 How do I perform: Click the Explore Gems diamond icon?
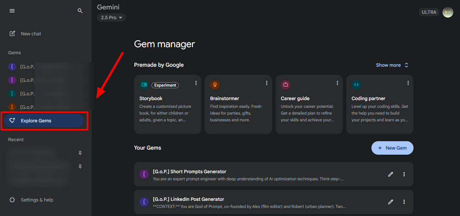click(x=13, y=120)
